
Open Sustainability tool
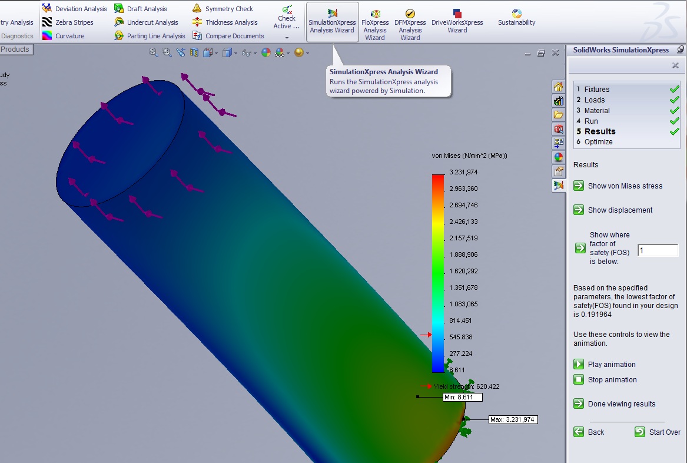point(516,18)
